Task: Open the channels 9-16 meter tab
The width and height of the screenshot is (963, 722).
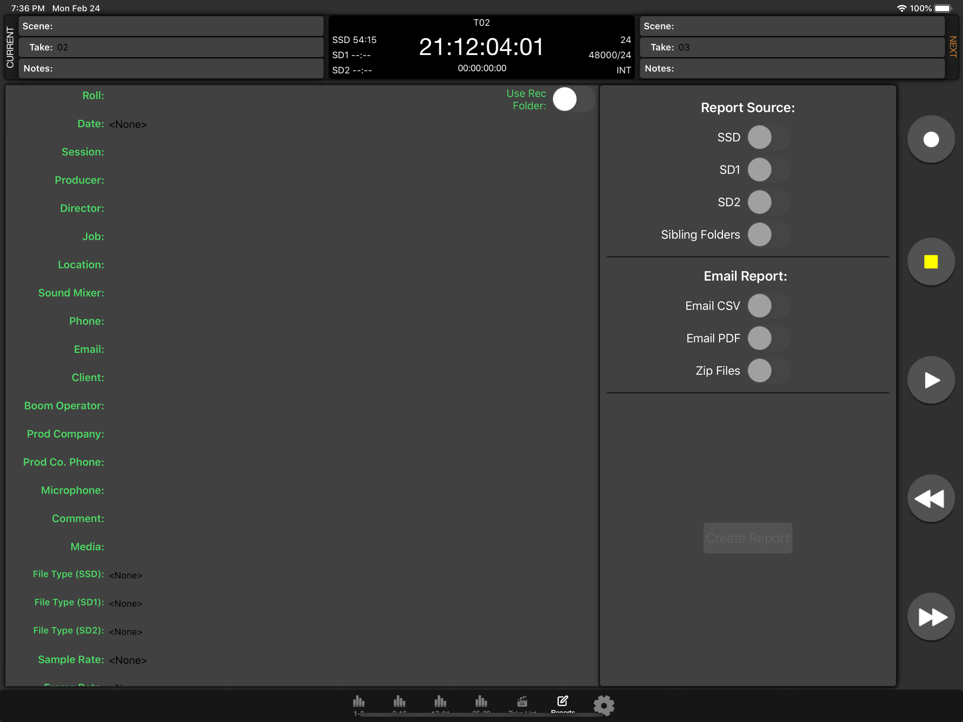Action: click(x=399, y=705)
